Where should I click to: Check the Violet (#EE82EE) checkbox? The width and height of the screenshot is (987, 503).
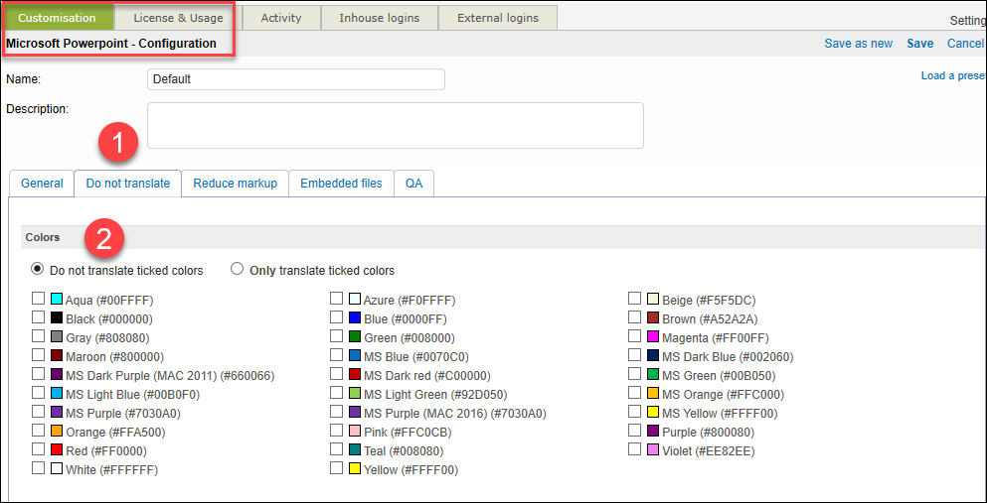(x=635, y=450)
